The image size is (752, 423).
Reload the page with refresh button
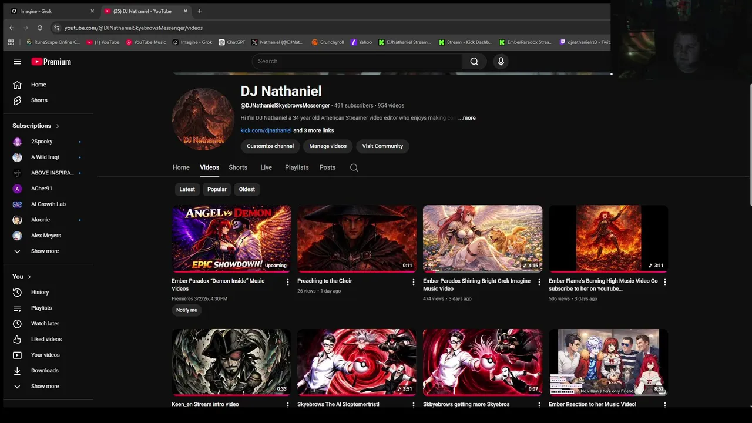point(39,28)
